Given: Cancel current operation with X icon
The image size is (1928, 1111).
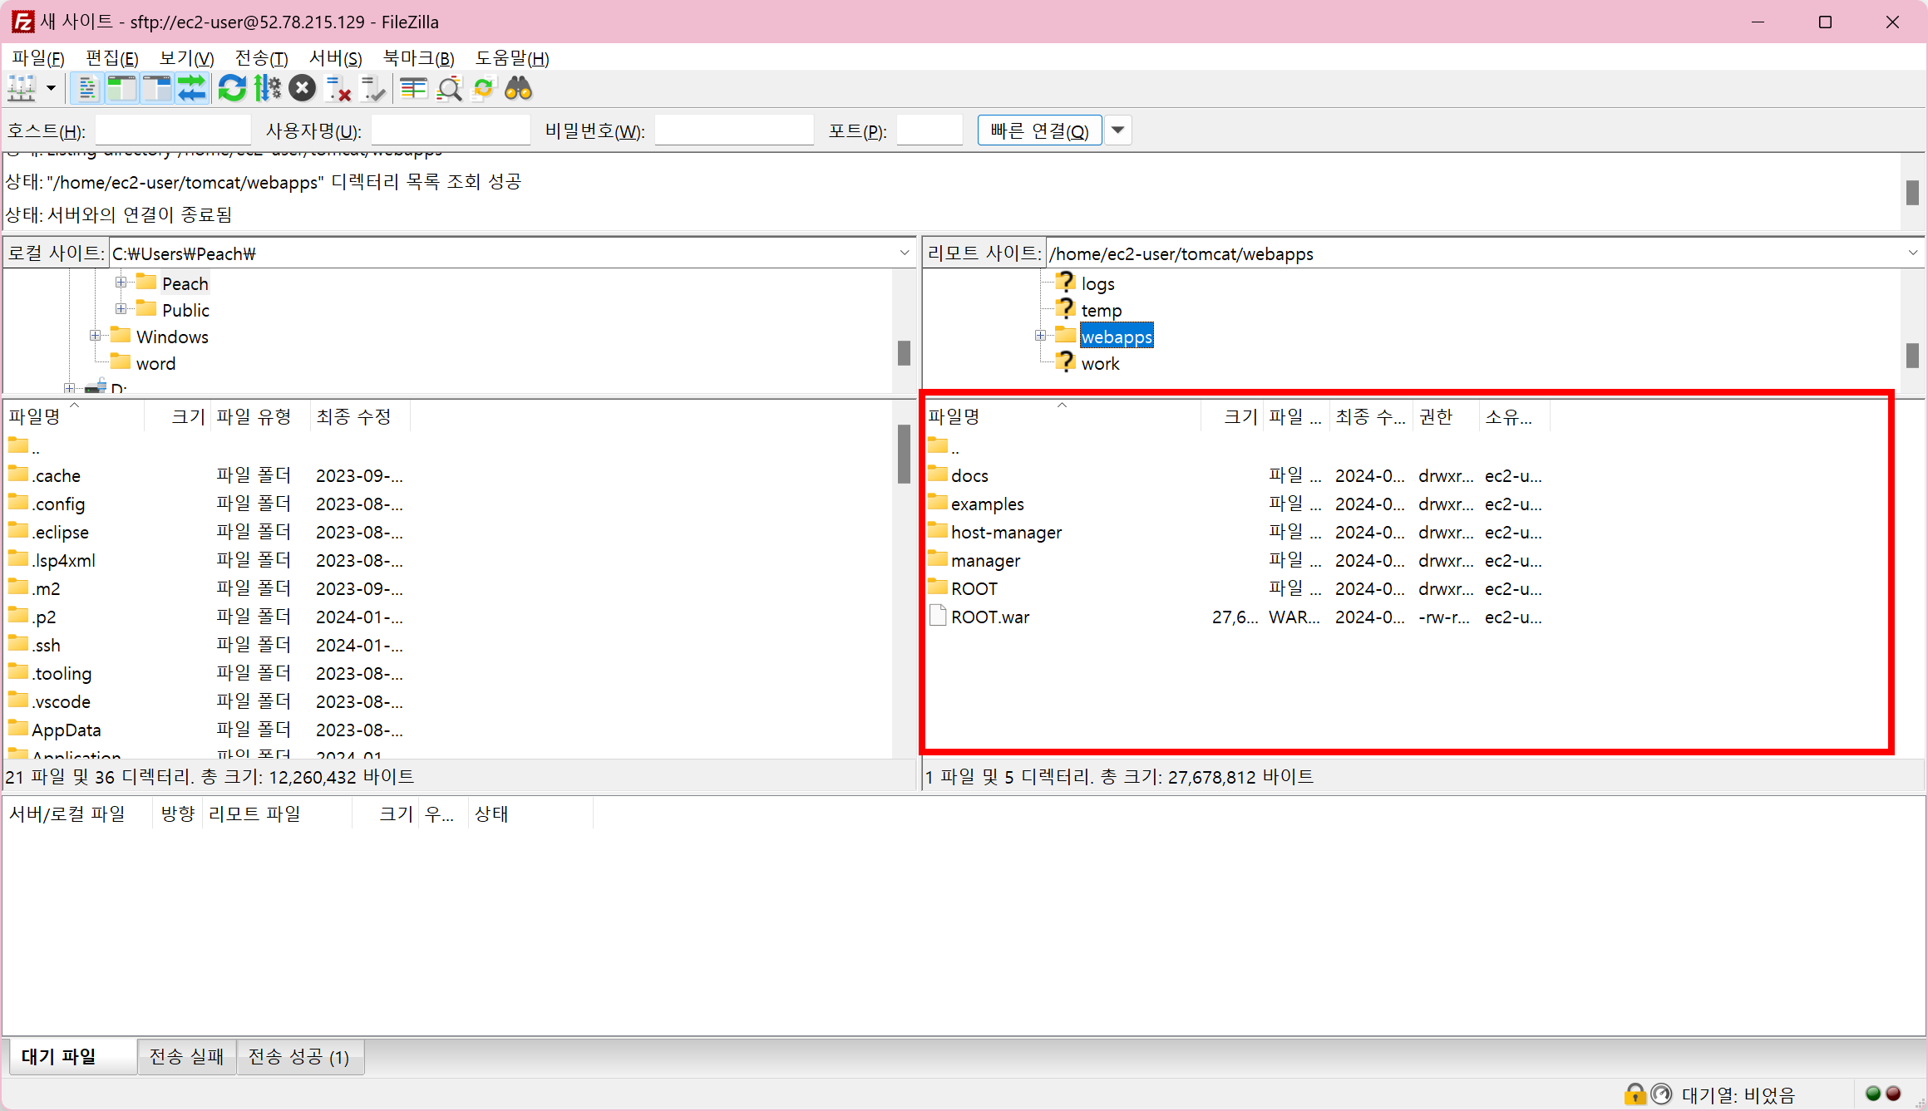Looking at the screenshot, I should point(303,88).
